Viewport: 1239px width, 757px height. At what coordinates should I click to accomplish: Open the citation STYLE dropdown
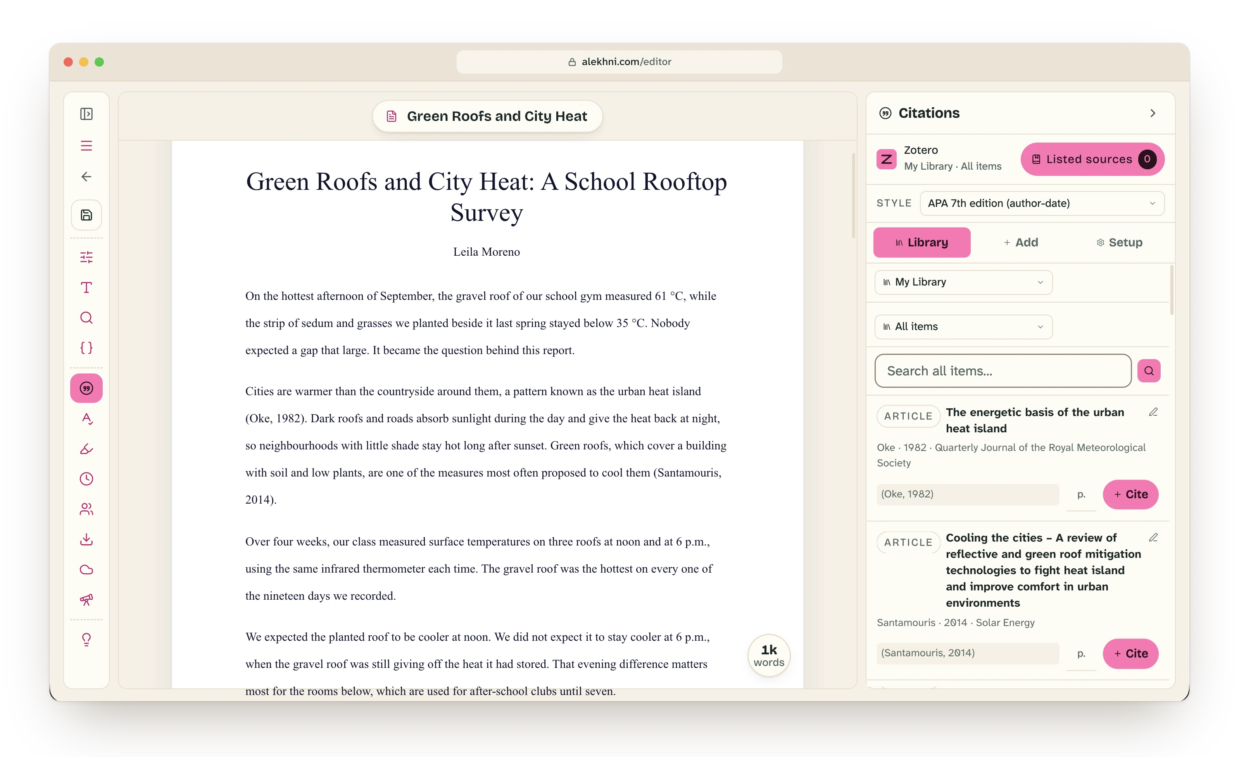1042,203
